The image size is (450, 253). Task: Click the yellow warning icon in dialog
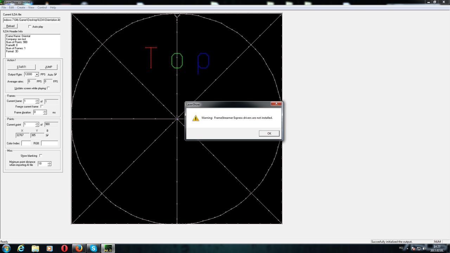(195, 118)
